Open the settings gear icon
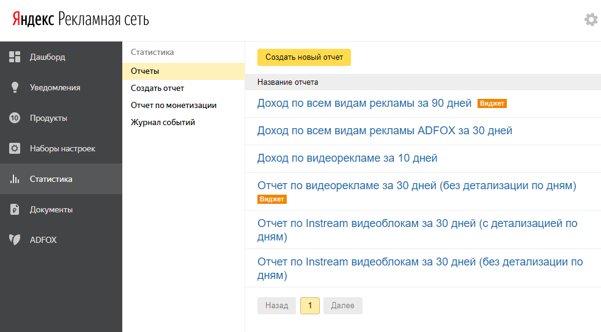 pyautogui.click(x=591, y=20)
